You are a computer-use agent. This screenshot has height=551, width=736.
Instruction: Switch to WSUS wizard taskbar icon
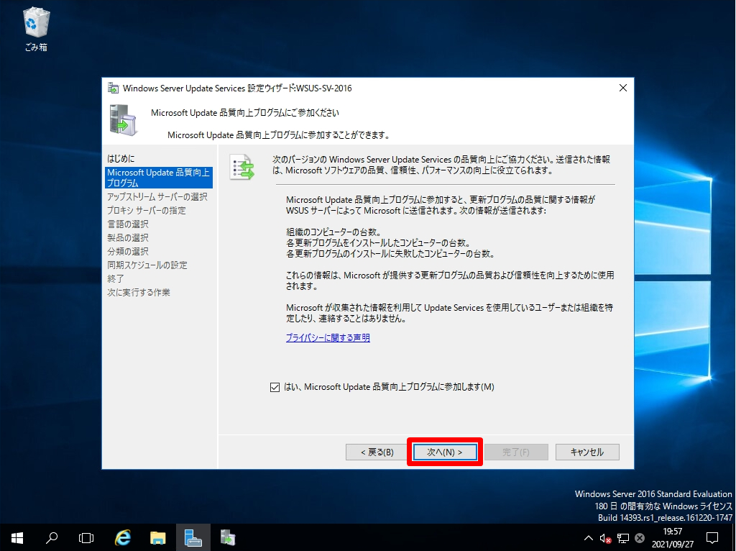coord(228,538)
